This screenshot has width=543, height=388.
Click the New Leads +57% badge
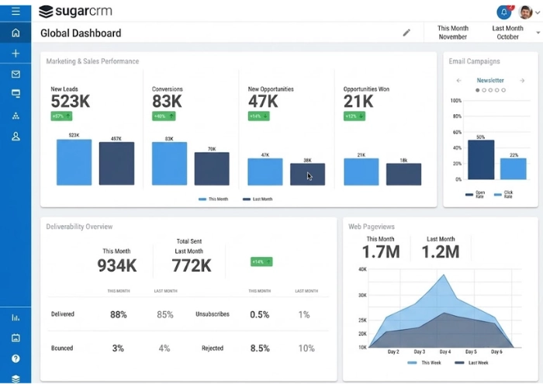(61, 116)
